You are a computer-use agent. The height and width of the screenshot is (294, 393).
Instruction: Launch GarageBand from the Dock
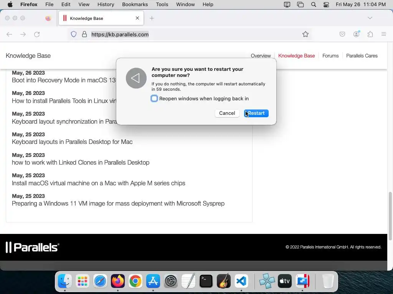[x=224, y=281]
